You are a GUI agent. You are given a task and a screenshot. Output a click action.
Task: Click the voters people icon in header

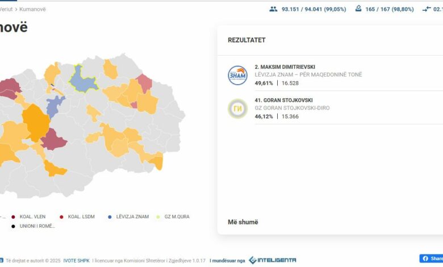[274, 9]
